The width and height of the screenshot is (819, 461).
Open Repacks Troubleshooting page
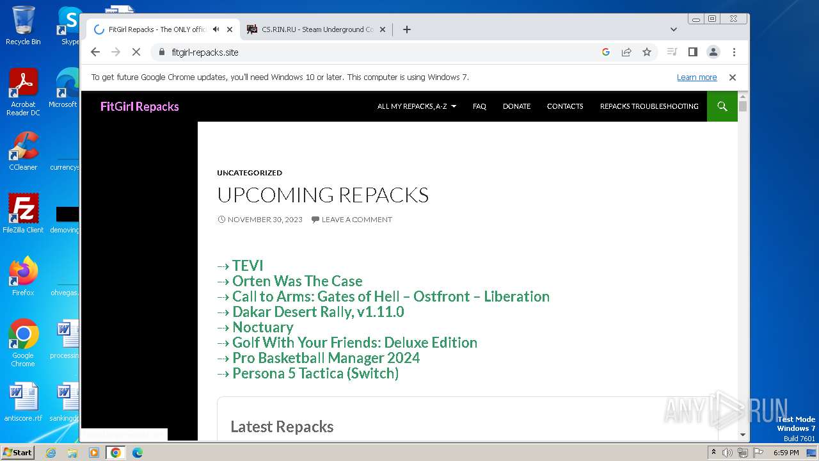coord(649,106)
